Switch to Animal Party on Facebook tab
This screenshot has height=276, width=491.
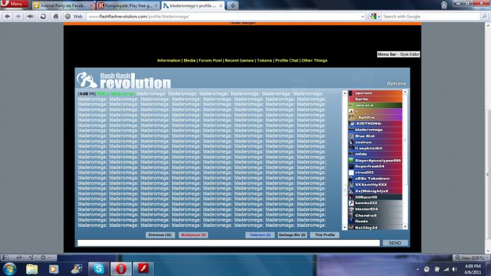pos(63,6)
